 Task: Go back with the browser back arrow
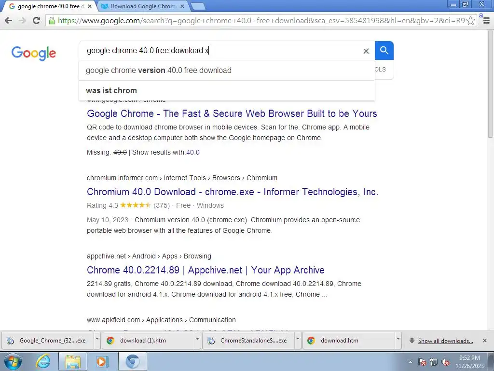[x=9, y=21]
